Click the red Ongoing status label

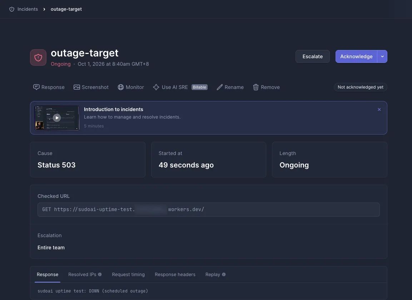click(x=61, y=64)
